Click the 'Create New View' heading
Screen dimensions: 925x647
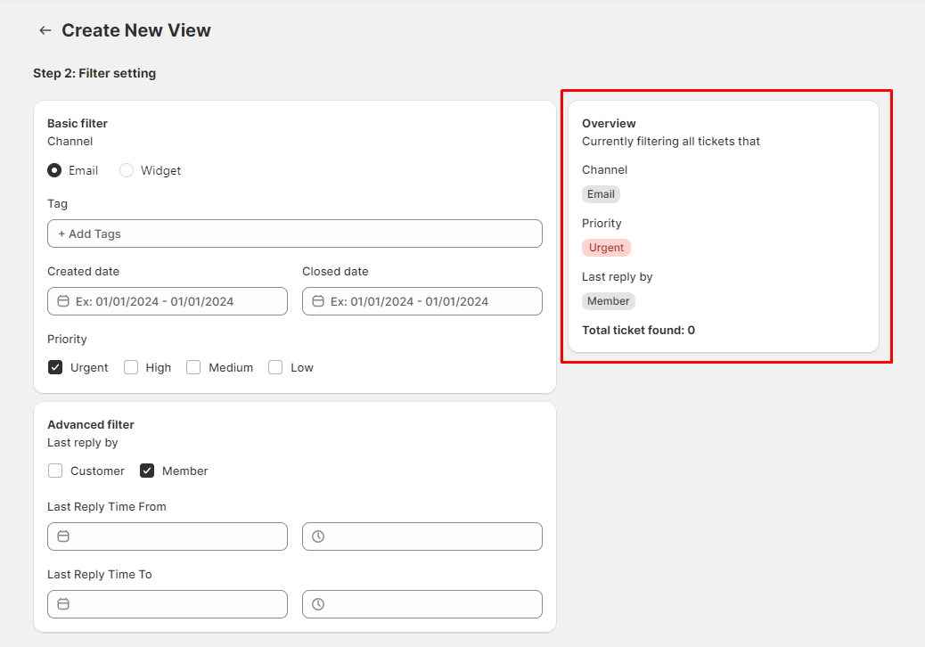pos(135,30)
